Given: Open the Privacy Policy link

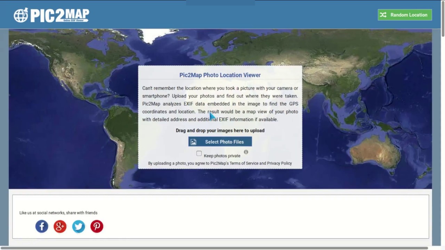Looking at the screenshot, I should (x=280, y=163).
